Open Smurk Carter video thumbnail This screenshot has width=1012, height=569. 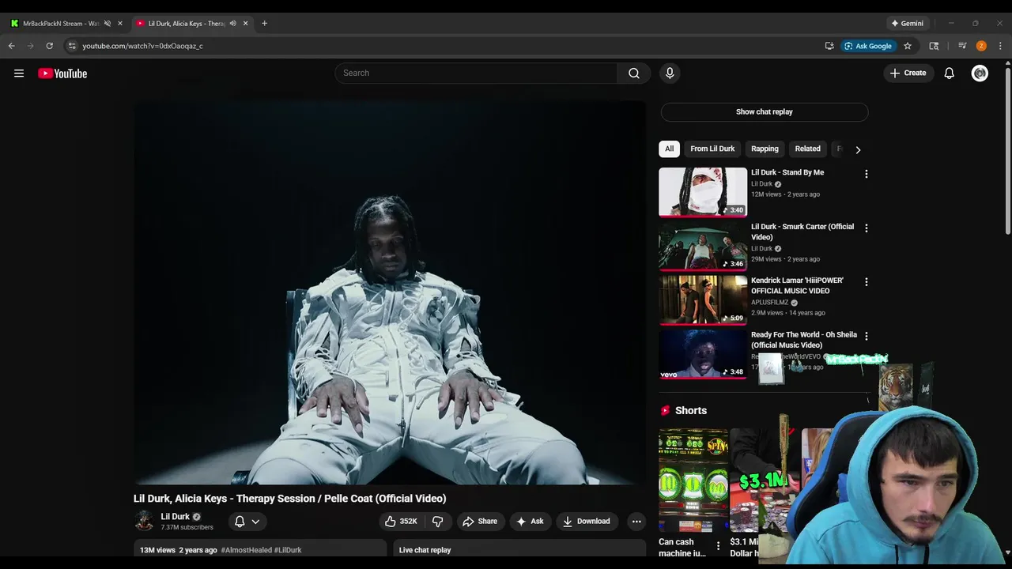coord(703,246)
